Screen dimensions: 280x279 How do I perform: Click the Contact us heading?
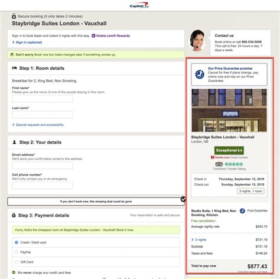[224, 35]
